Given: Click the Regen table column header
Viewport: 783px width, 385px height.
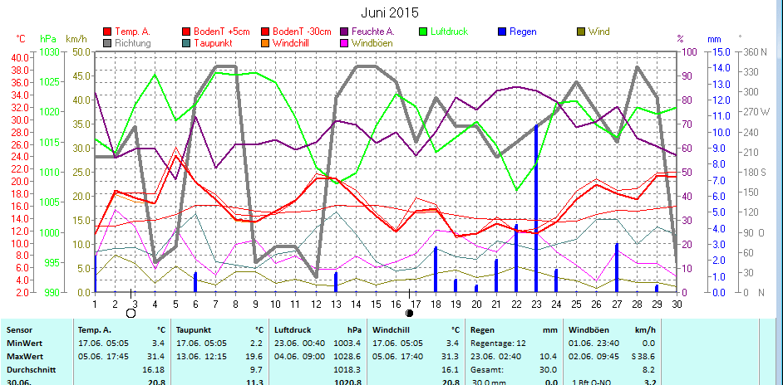Looking at the screenshot, I should pos(482,330).
